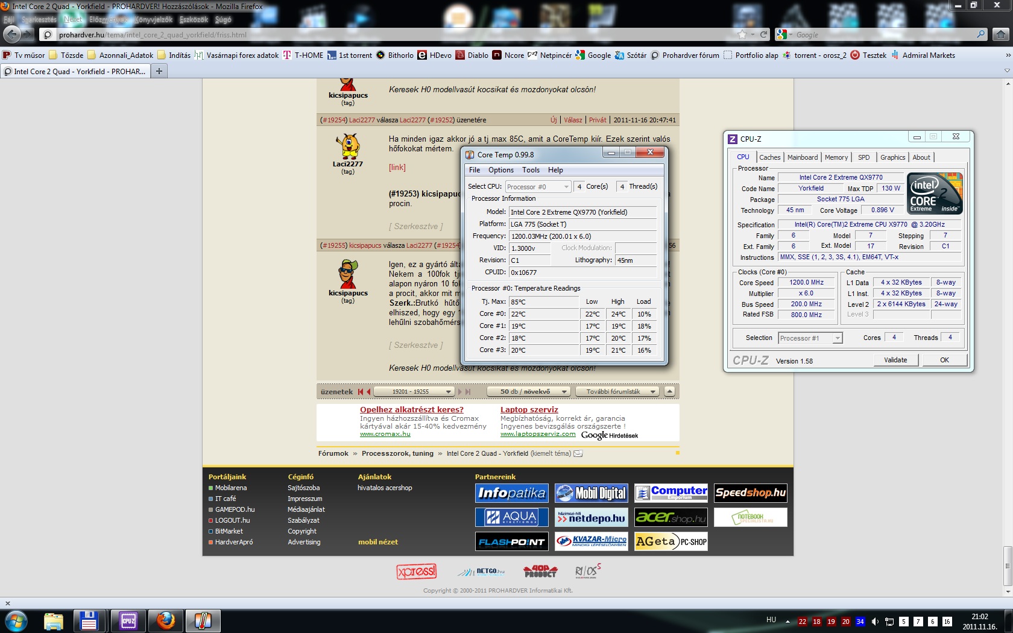Open the Diablo bookmark
The image size is (1013, 633).
[x=472, y=55]
